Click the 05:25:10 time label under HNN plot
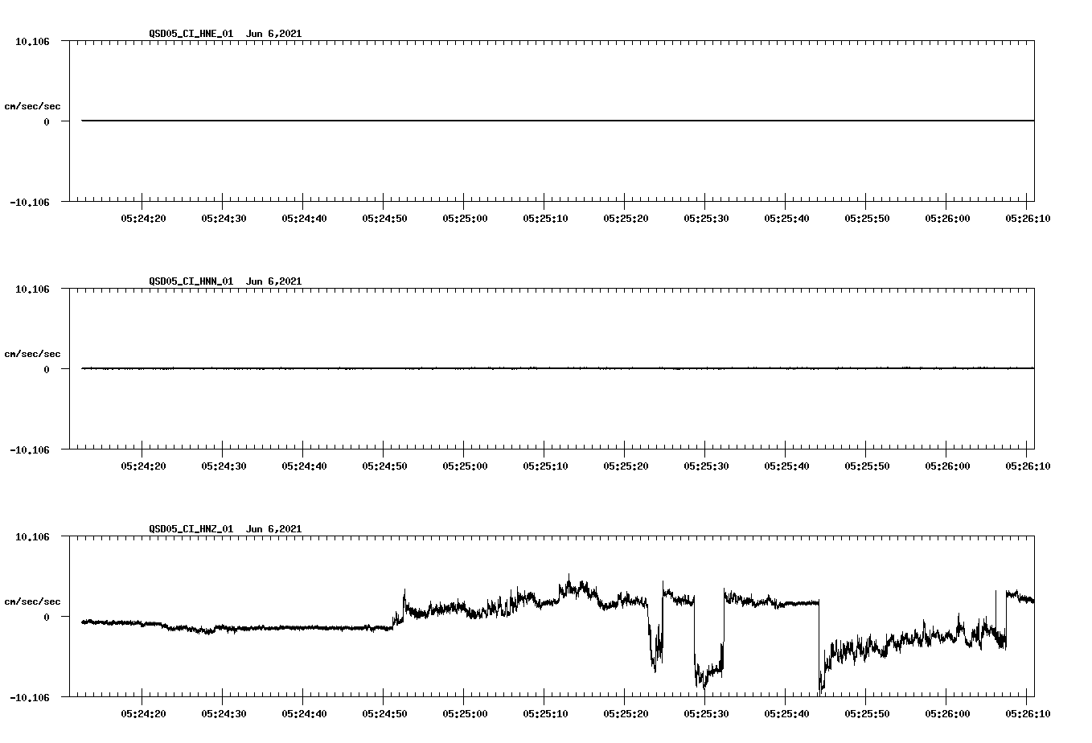This screenshot has width=1092, height=743. 545,466
